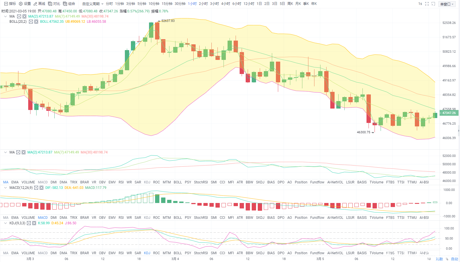Close the KDJ(9,3,3) panel
This screenshot has width=460, height=262.
click(x=34, y=223)
